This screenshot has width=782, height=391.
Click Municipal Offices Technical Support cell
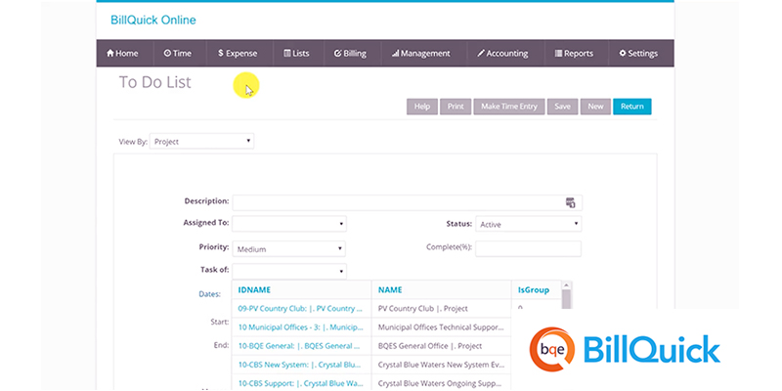pyautogui.click(x=441, y=327)
